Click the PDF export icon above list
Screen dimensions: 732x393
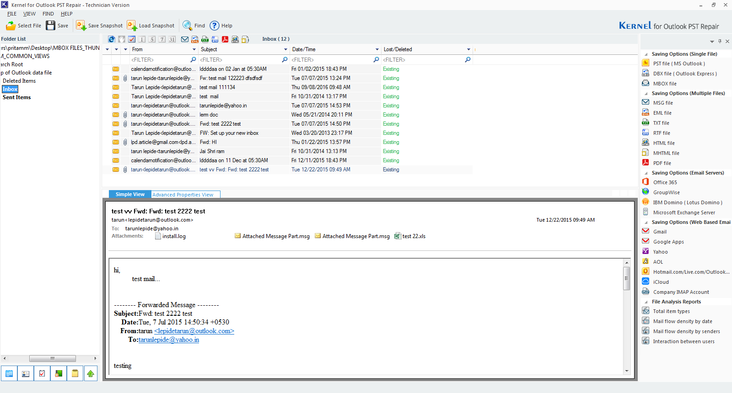click(225, 39)
